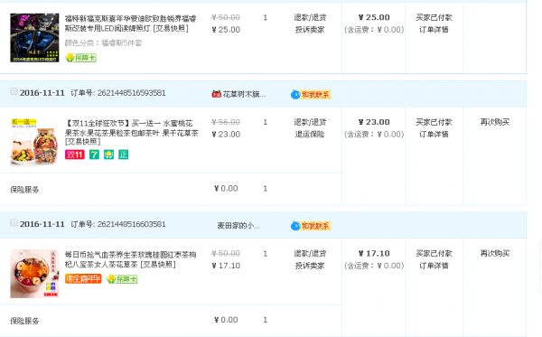Screen dimensions: 542x337
Task: Open the LED reading light product thumbnail
Action: (x=34, y=38)
